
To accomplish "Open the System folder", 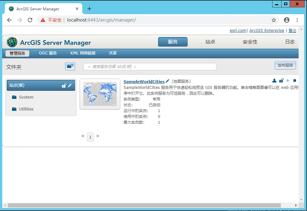I will point(26,97).
